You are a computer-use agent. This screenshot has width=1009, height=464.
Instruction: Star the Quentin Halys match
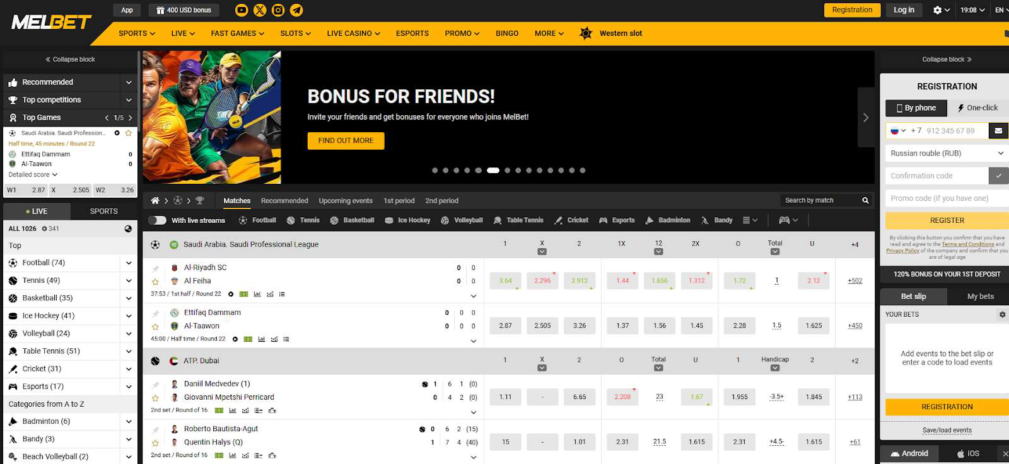click(x=155, y=443)
